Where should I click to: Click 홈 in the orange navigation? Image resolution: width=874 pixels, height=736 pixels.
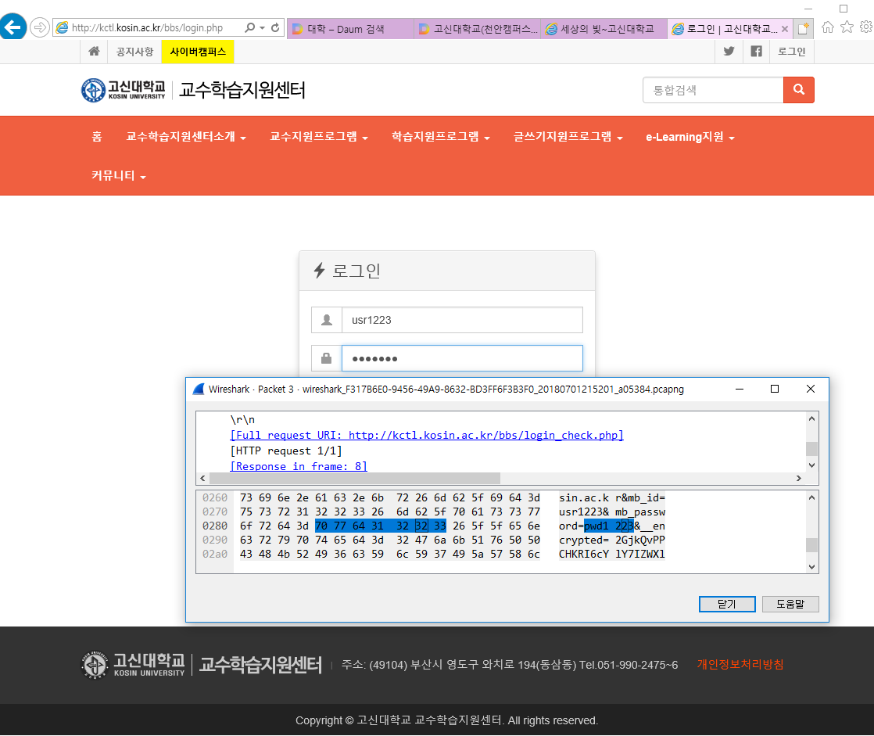[x=96, y=137]
